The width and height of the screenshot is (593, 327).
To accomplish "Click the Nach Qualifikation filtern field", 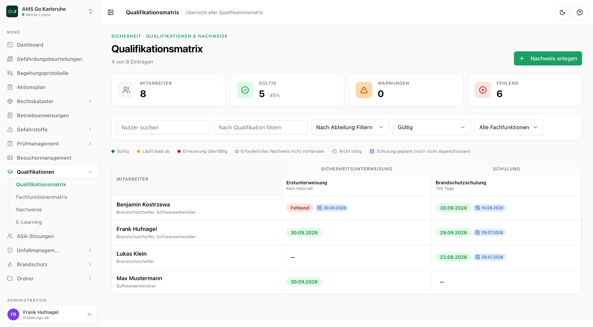I will tap(261, 127).
